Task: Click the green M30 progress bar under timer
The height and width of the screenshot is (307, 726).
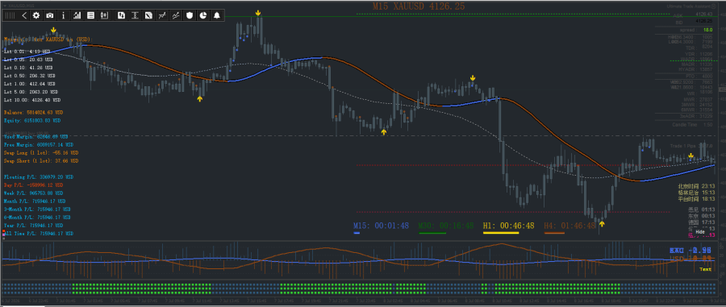Action: click(432, 233)
